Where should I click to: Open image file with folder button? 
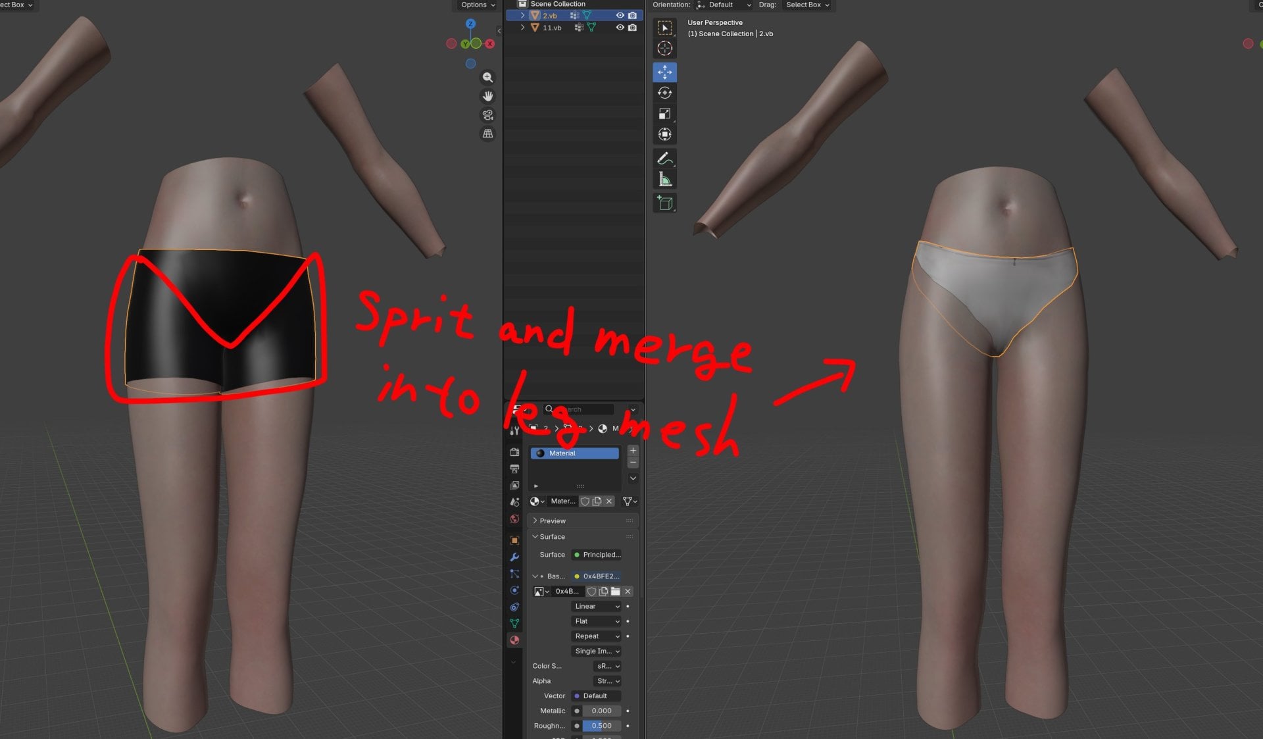(x=616, y=592)
